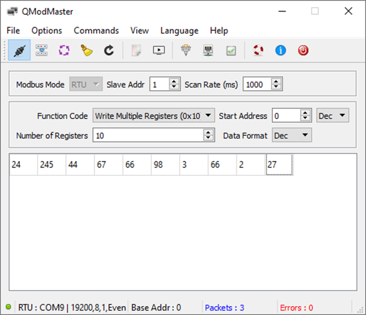Click the red power Exit icon

click(x=303, y=50)
